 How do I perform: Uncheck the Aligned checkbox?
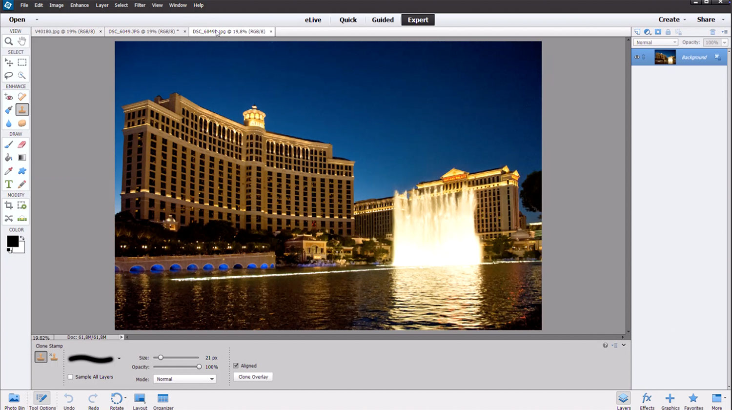click(x=236, y=366)
